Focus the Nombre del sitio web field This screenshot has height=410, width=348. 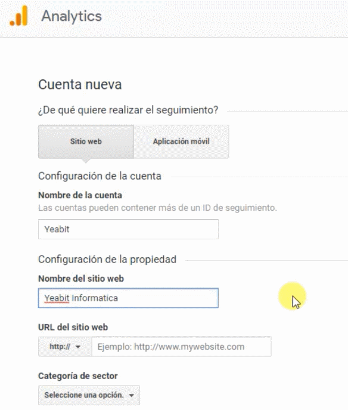[x=128, y=298]
